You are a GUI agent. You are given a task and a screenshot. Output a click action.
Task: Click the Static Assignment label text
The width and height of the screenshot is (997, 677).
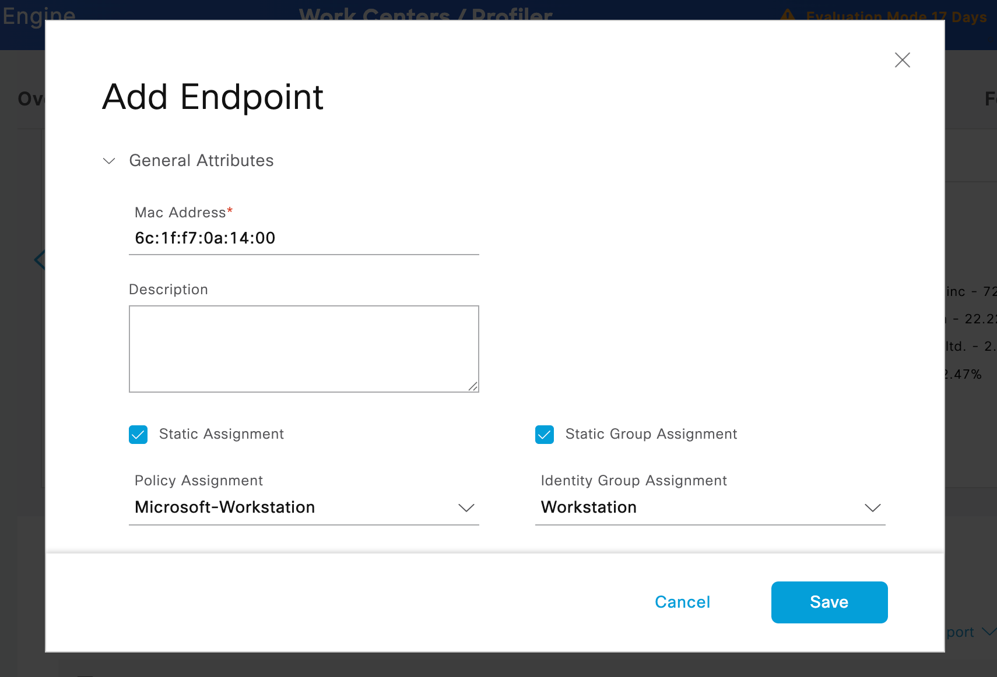(x=222, y=434)
